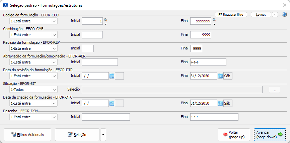
Task: Open calendar for Inicial revision date
Action: [x=112, y=76]
